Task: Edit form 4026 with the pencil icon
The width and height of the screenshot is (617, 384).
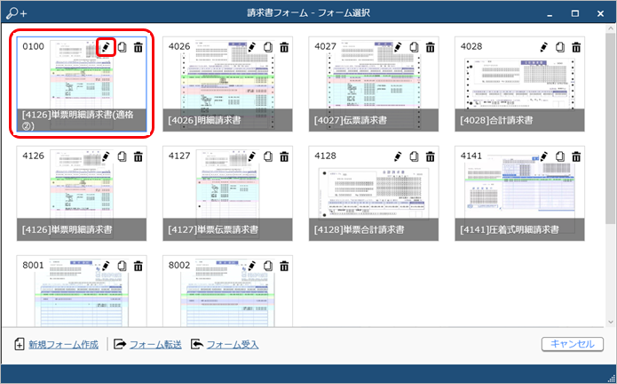Action: pos(252,47)
